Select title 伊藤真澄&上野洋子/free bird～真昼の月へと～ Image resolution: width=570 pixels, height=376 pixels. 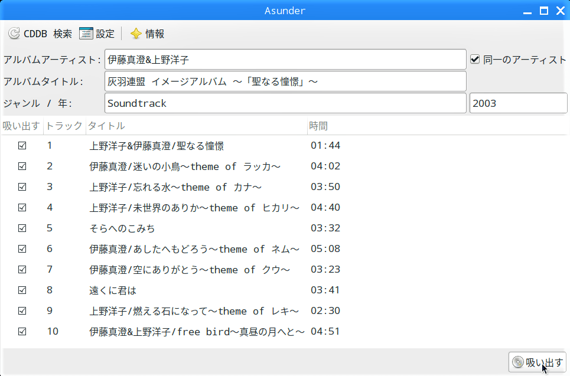point(197,332)
